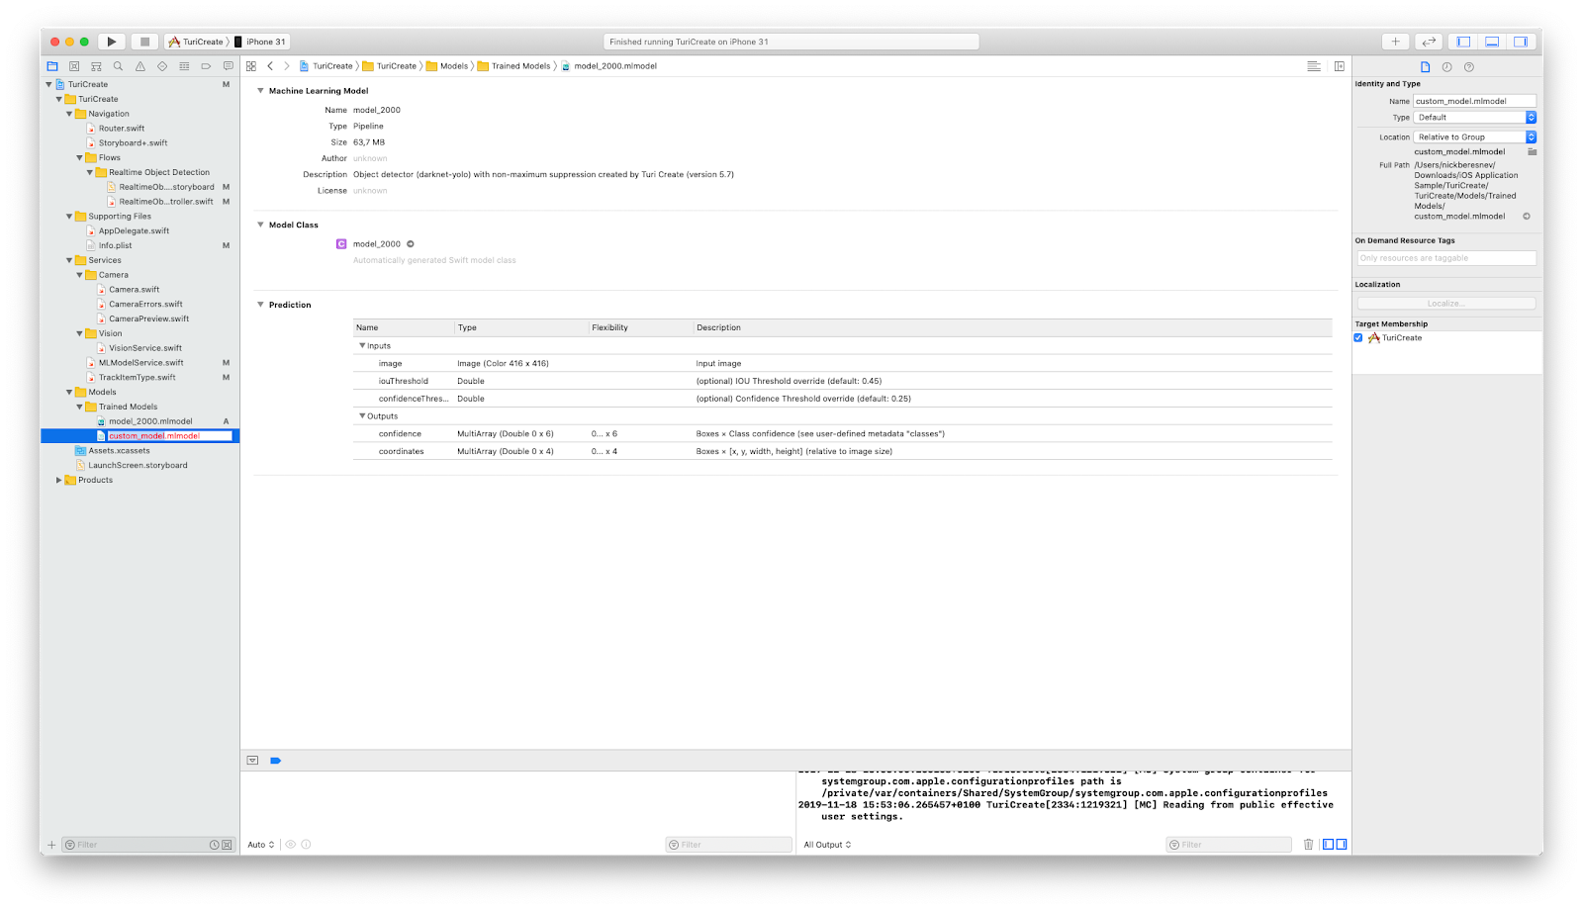Toggle the inspectors panel visibility
The height and width of the screenshot is (909, 1583).
[x=1521, y=42]
